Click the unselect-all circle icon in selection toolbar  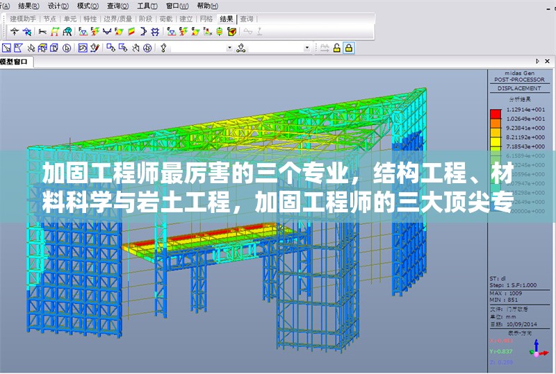pyautogui.click(x=67, y=48)
